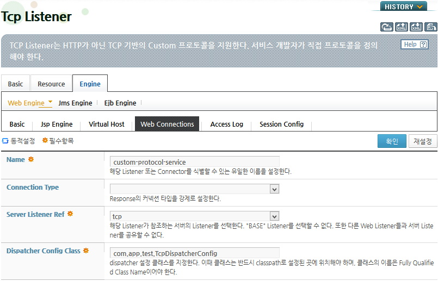The width and height of the screenshot is (438, 281).
Task: Go to the Web Engine Basic sub-tab
Action: click(17, 124)
